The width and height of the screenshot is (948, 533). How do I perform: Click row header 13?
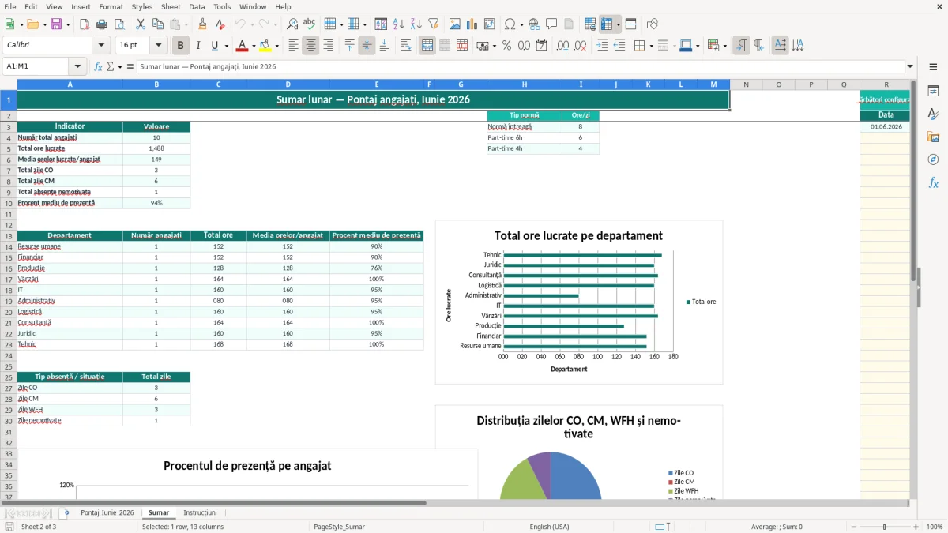coord(8,235)
